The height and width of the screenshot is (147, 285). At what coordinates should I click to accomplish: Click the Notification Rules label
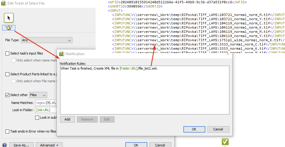click(x=73, y=64)
